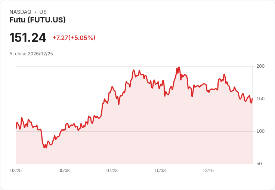Click the 50 y-axis label

pyautogui.click(x=259, y=164)
